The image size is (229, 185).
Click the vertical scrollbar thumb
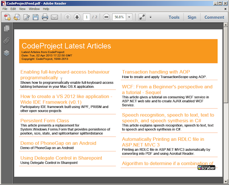(x=226, y=65)
